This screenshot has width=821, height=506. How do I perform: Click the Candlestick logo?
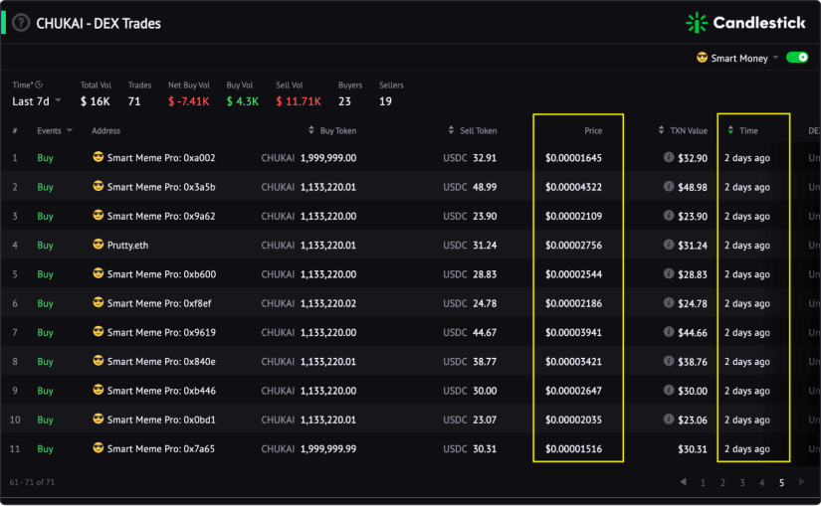745,23
